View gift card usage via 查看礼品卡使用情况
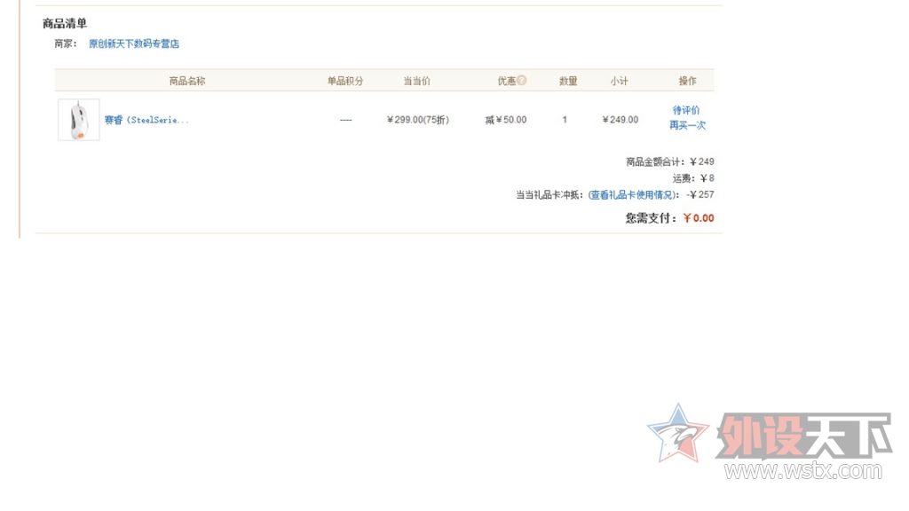Image resolution: width=909 pixels, height=511 pixels. click(x=631, y=195)
